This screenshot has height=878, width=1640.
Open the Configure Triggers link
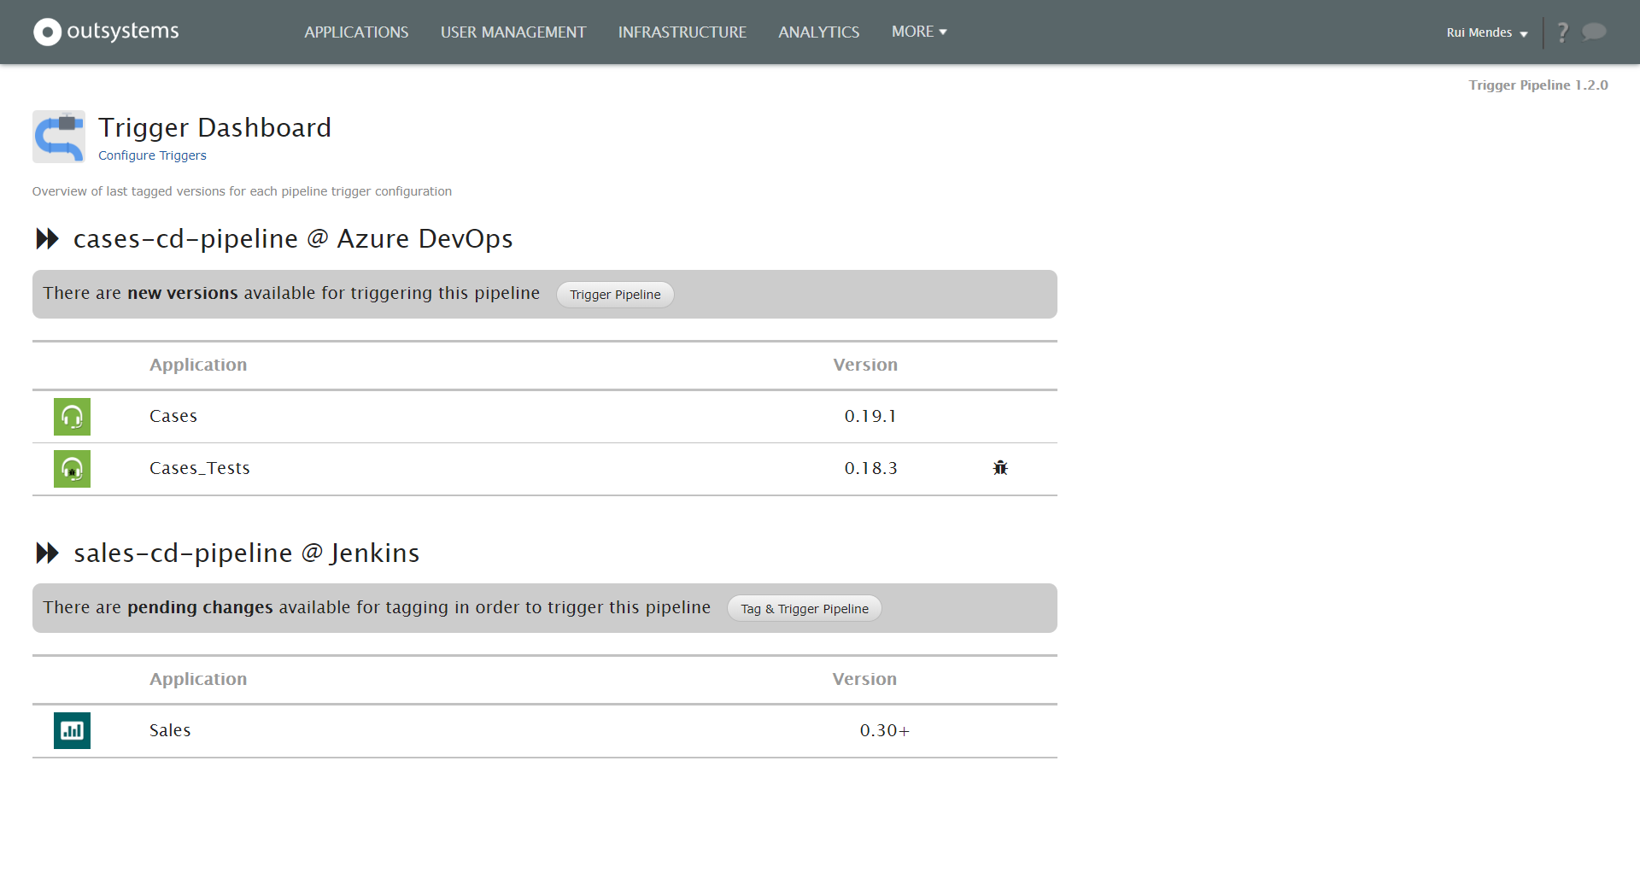[x=152, y=155]
